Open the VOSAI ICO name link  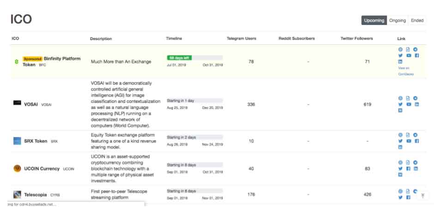31,105
